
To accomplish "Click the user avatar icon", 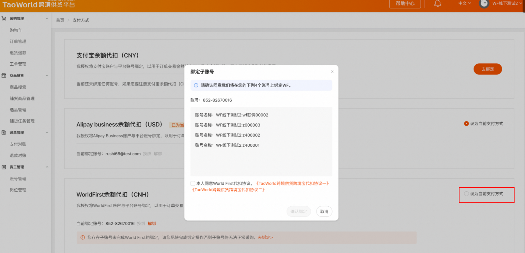I will (x=484, y=4).
